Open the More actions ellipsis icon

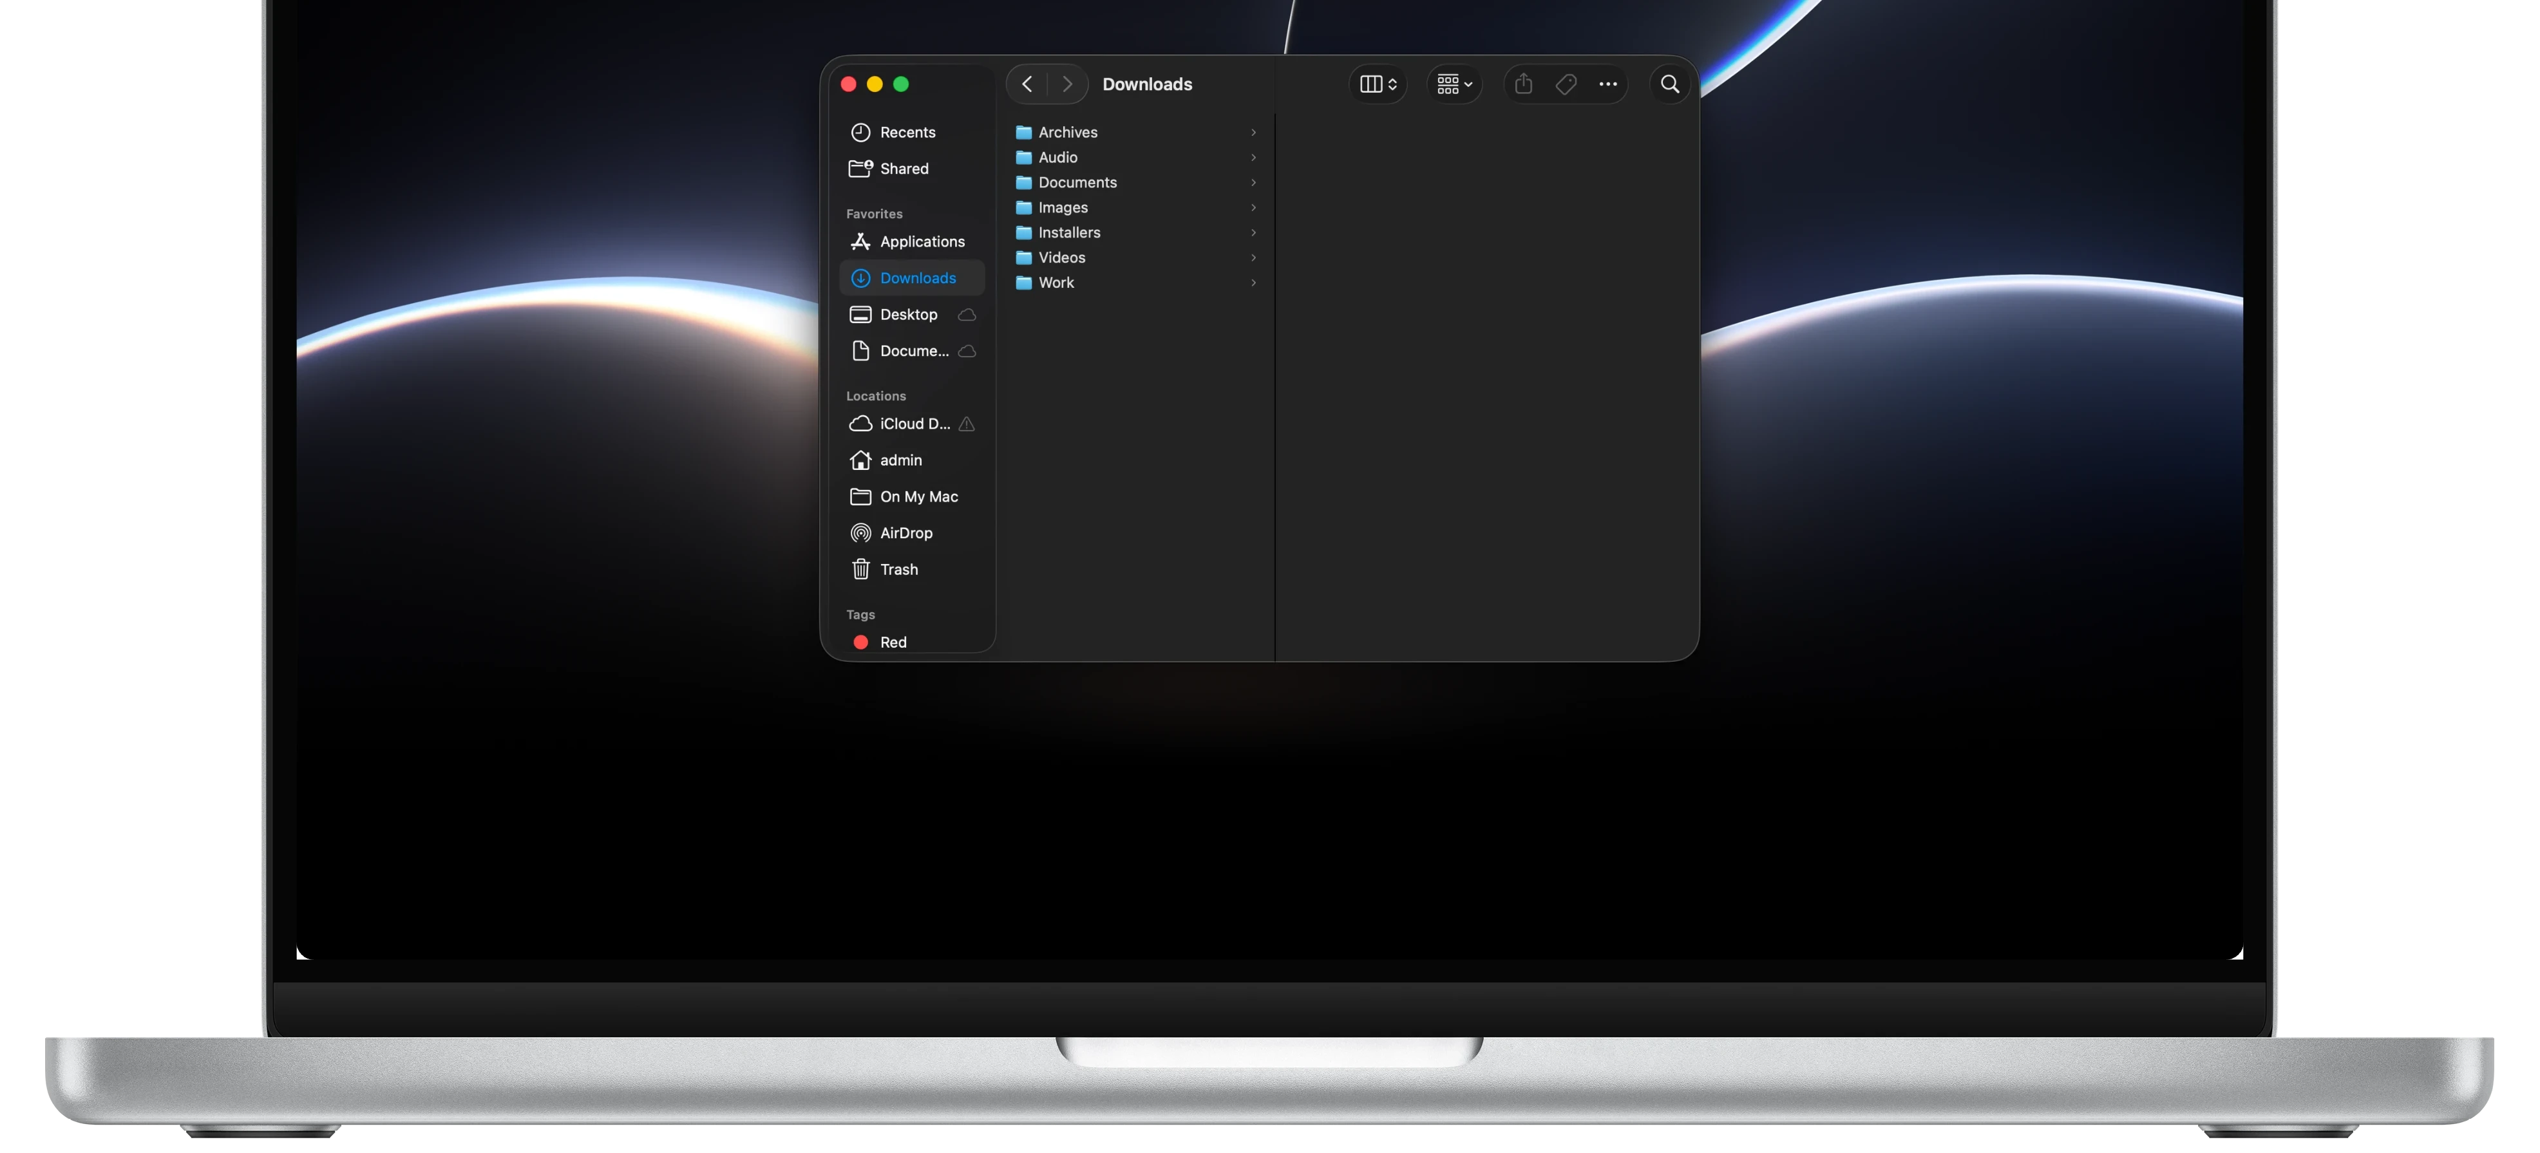click(1608, 85)
